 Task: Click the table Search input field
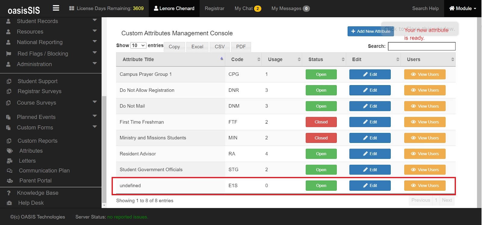pyautogui.click(x=422, y=46)
